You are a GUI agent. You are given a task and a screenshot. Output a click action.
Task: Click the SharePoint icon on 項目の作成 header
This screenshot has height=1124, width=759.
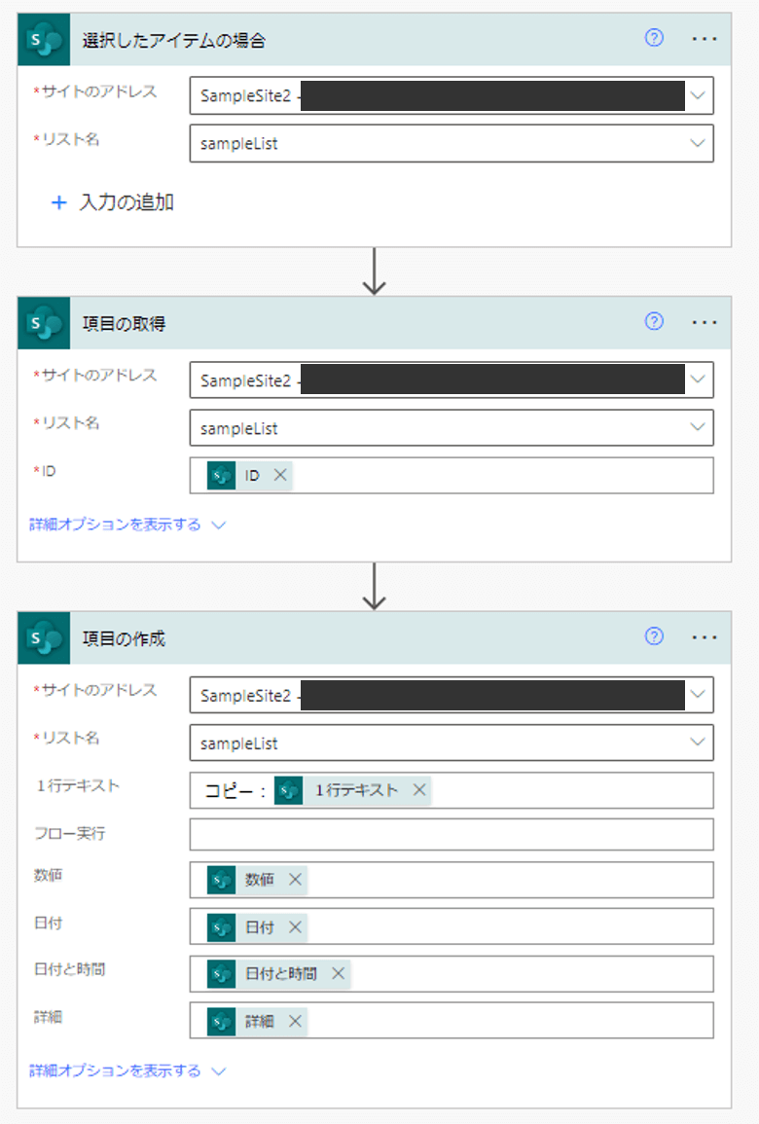43,636
